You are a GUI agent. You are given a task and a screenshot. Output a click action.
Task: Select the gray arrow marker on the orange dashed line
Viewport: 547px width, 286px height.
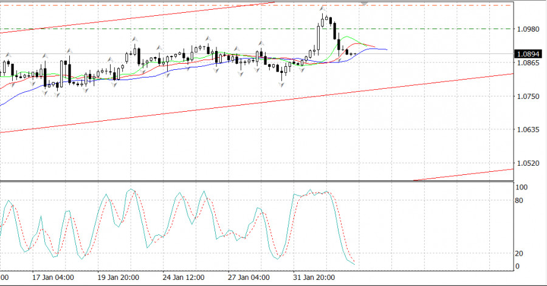click(364, 4)
